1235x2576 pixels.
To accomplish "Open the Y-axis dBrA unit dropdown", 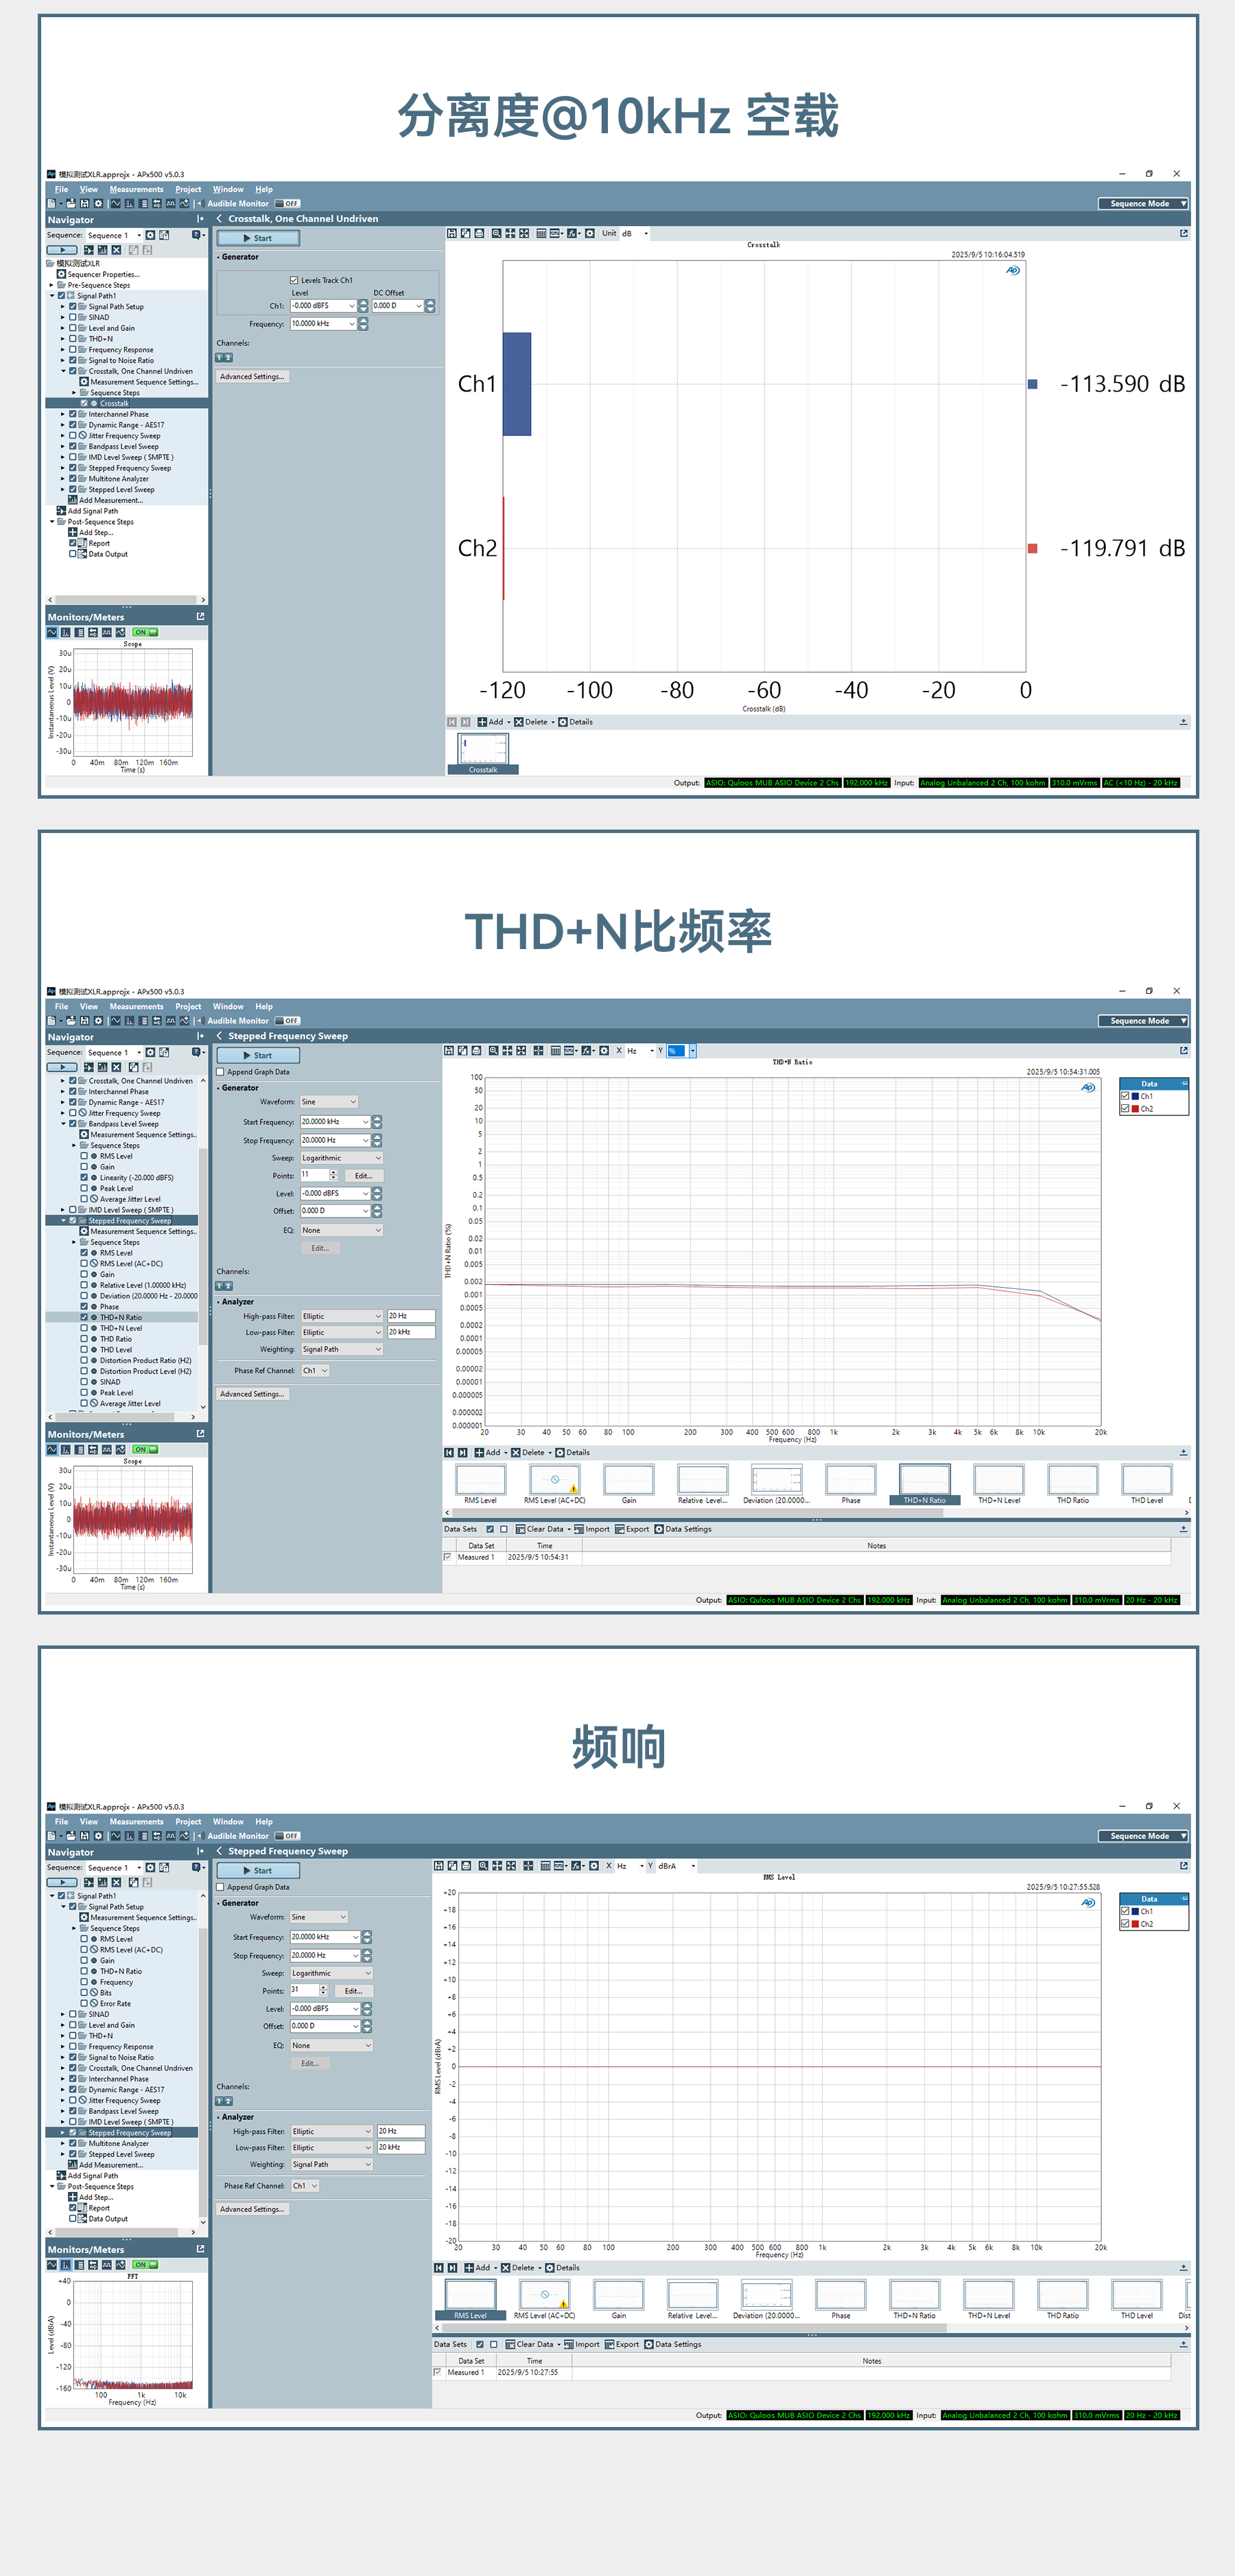I will pos(692,1866).
